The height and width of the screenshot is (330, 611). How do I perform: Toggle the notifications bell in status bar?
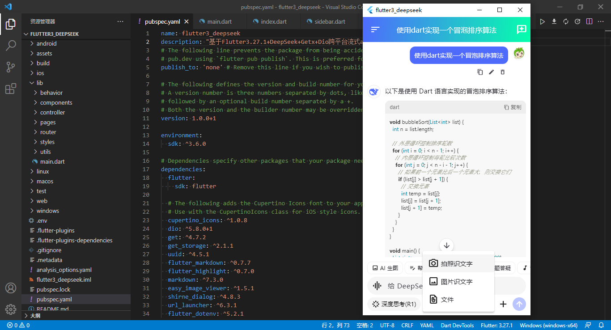click(x=601, y=325)
